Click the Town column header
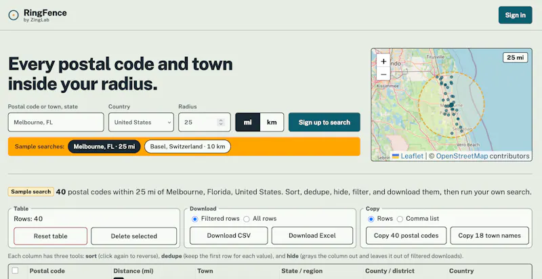The image size is (542, 279). [205, 271]
